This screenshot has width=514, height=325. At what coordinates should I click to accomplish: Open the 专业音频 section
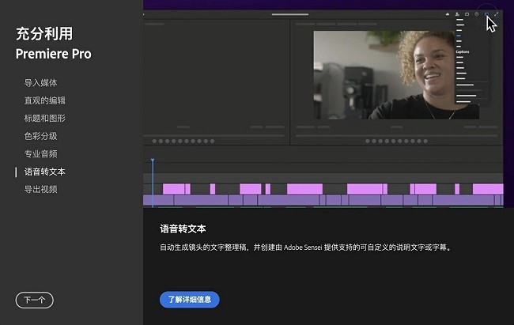click(40, 153)
